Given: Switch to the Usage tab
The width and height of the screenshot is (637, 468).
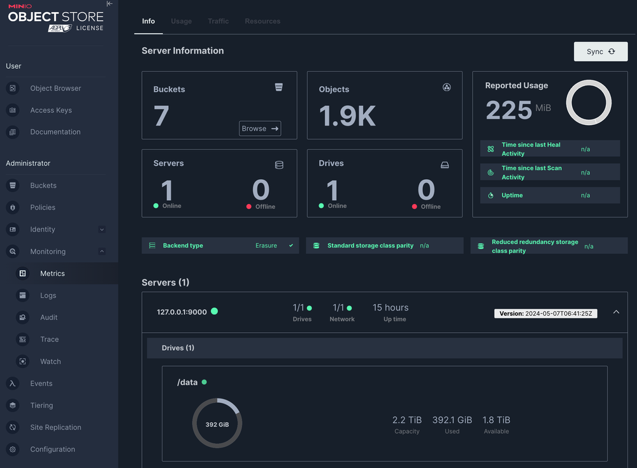Looking at the screenshot, I should [181, 21].
